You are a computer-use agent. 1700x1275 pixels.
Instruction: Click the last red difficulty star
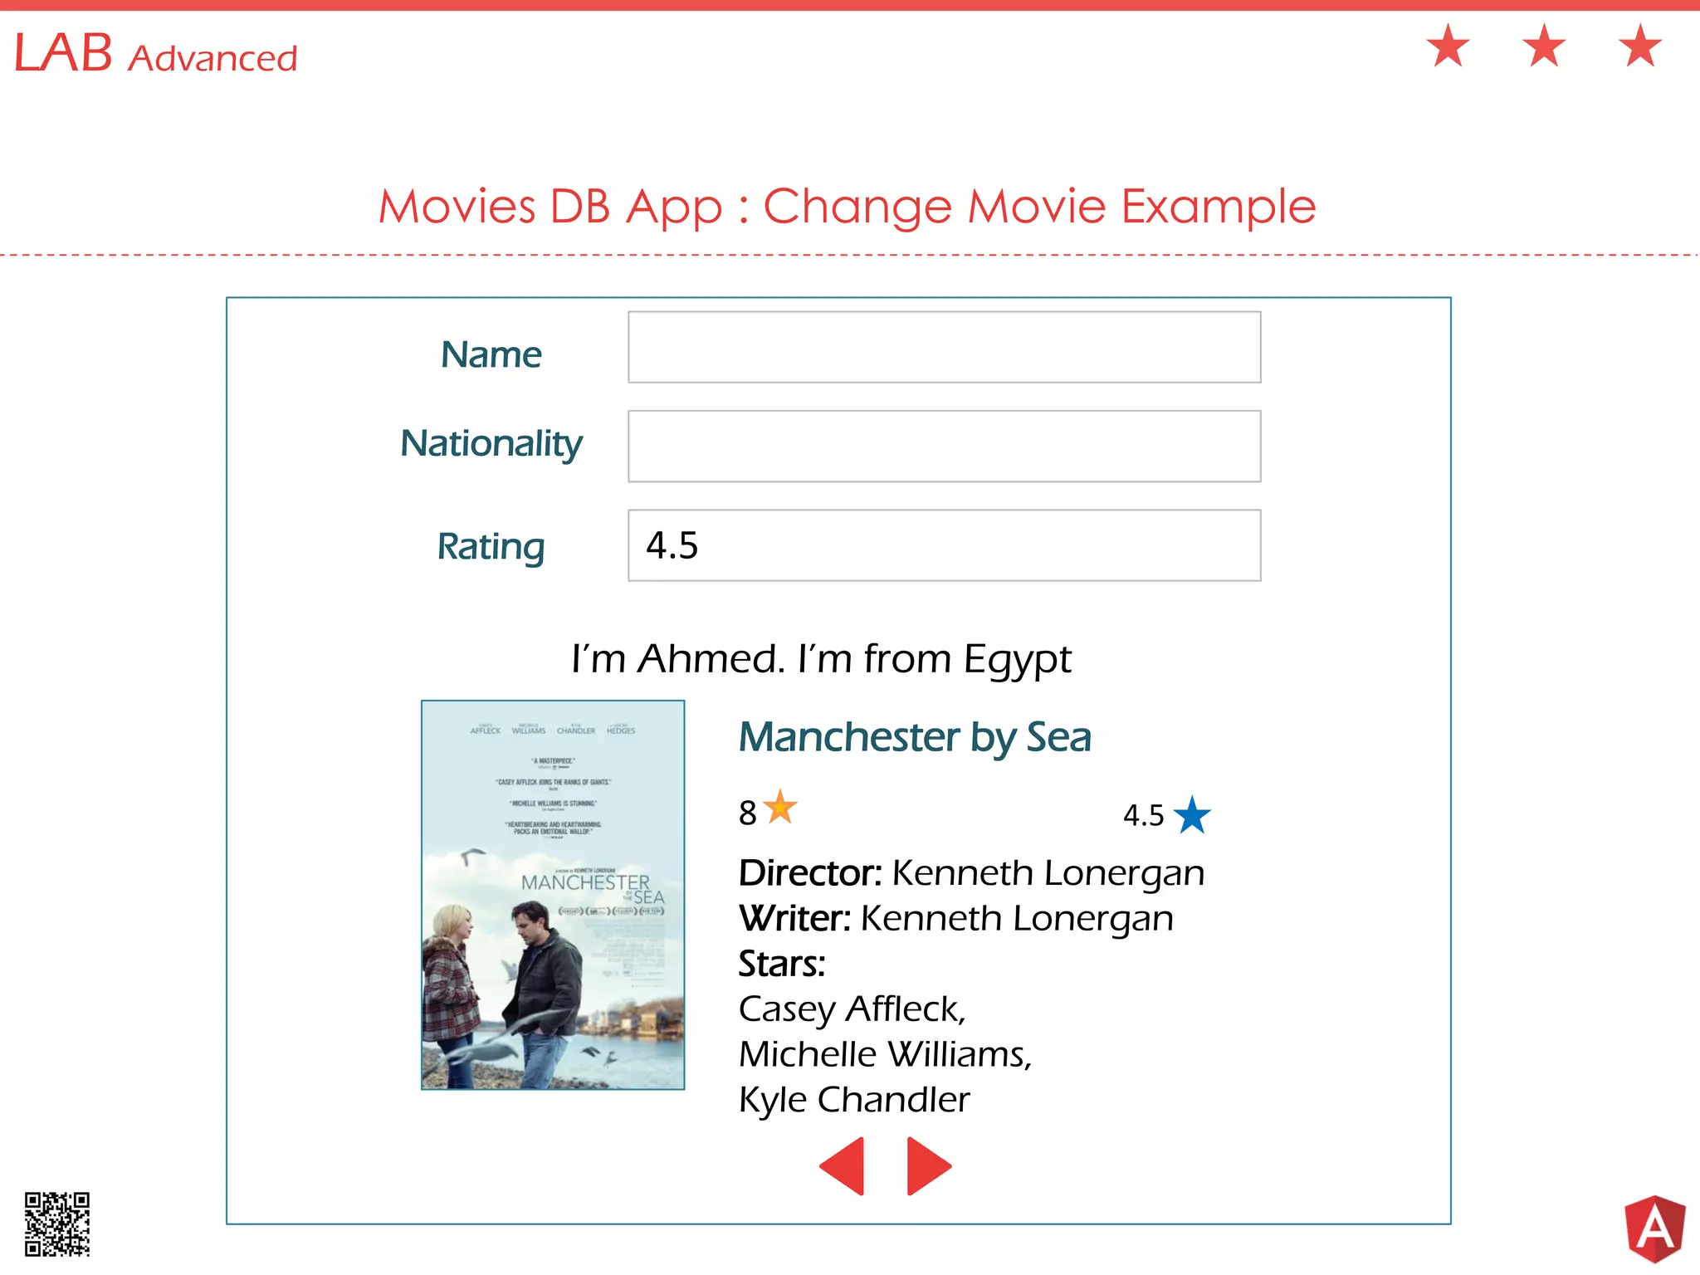pos(1640,46)
